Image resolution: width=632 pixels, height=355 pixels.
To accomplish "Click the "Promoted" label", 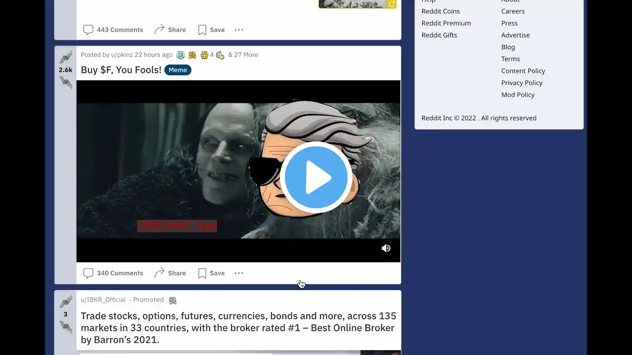I will click(x=148, y=300).
